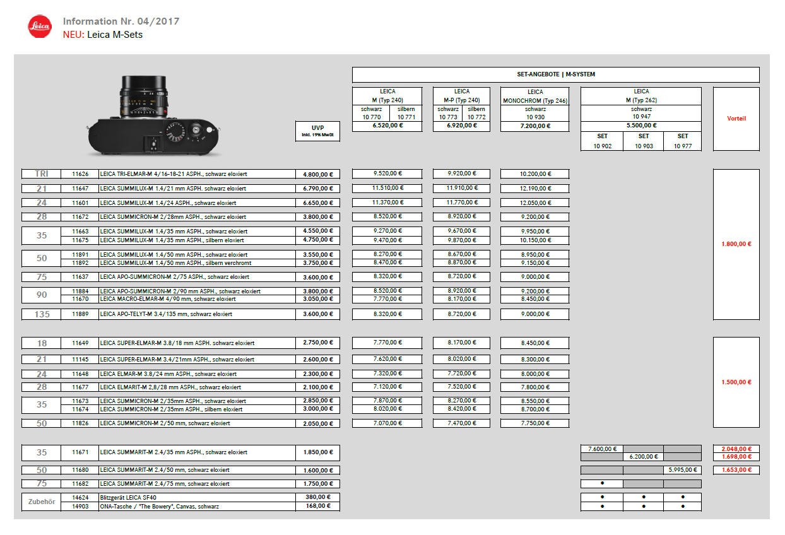Select 'Blitzgerät LEICA SF40' accessory row

pos(201,497)
